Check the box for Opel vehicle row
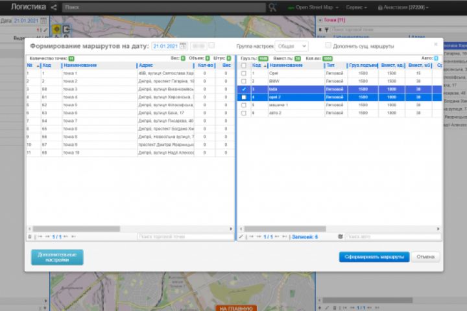 coord(243,73)
